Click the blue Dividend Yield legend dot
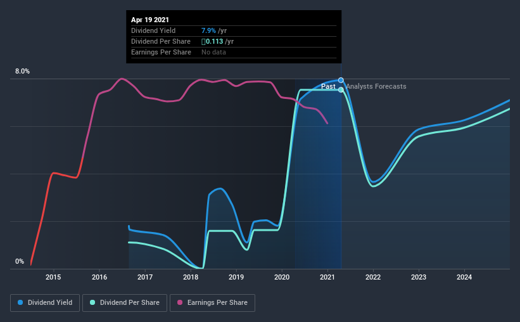The width and height of the screenshot is (520, 322). [20, 302]
